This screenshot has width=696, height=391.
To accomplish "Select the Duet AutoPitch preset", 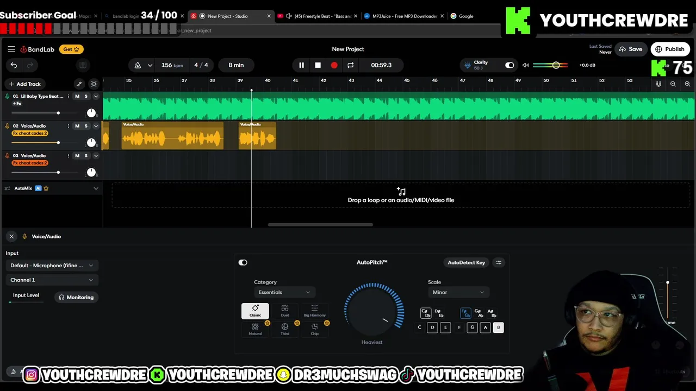I will click(x=285, y=311).
